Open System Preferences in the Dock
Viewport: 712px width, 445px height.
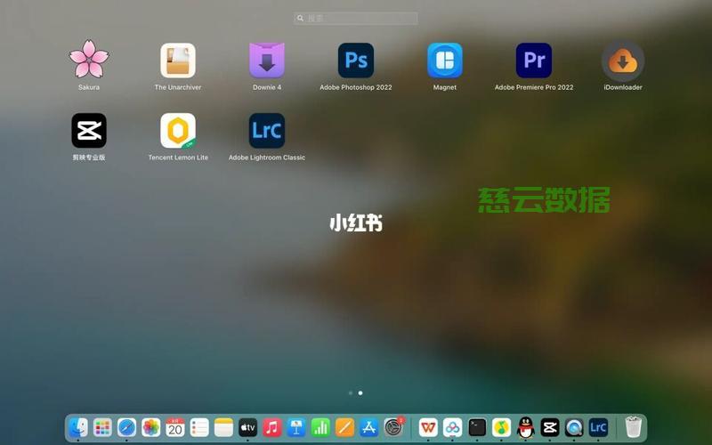pyautogui.click(x=393, y=428)
